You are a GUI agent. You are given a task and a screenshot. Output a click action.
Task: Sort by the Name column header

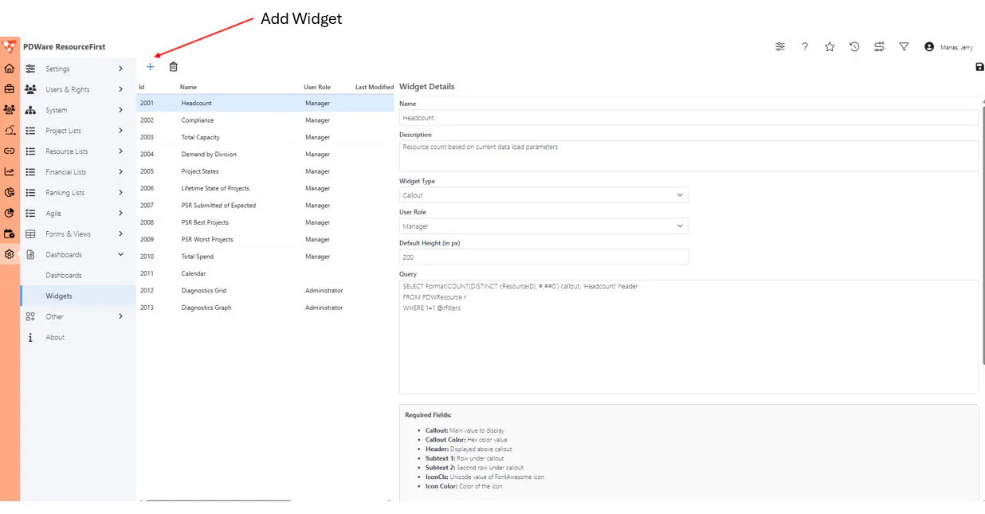(x=188, y=87)
